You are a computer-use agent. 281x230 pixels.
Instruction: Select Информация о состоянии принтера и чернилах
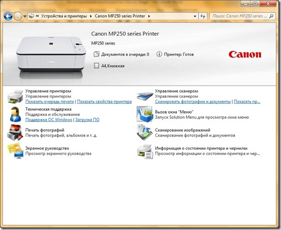point(201,148)
